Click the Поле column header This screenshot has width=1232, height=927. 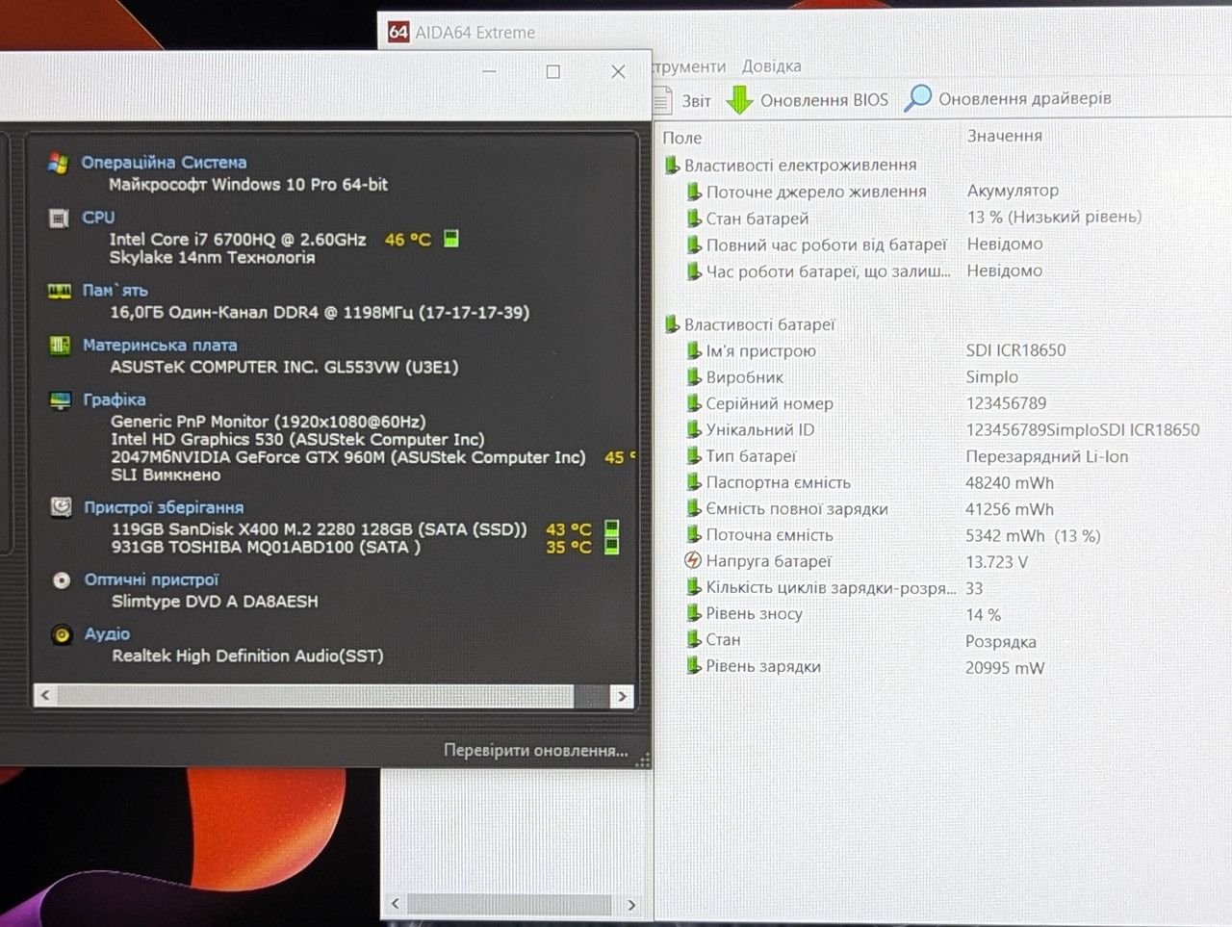click(682, 138)
